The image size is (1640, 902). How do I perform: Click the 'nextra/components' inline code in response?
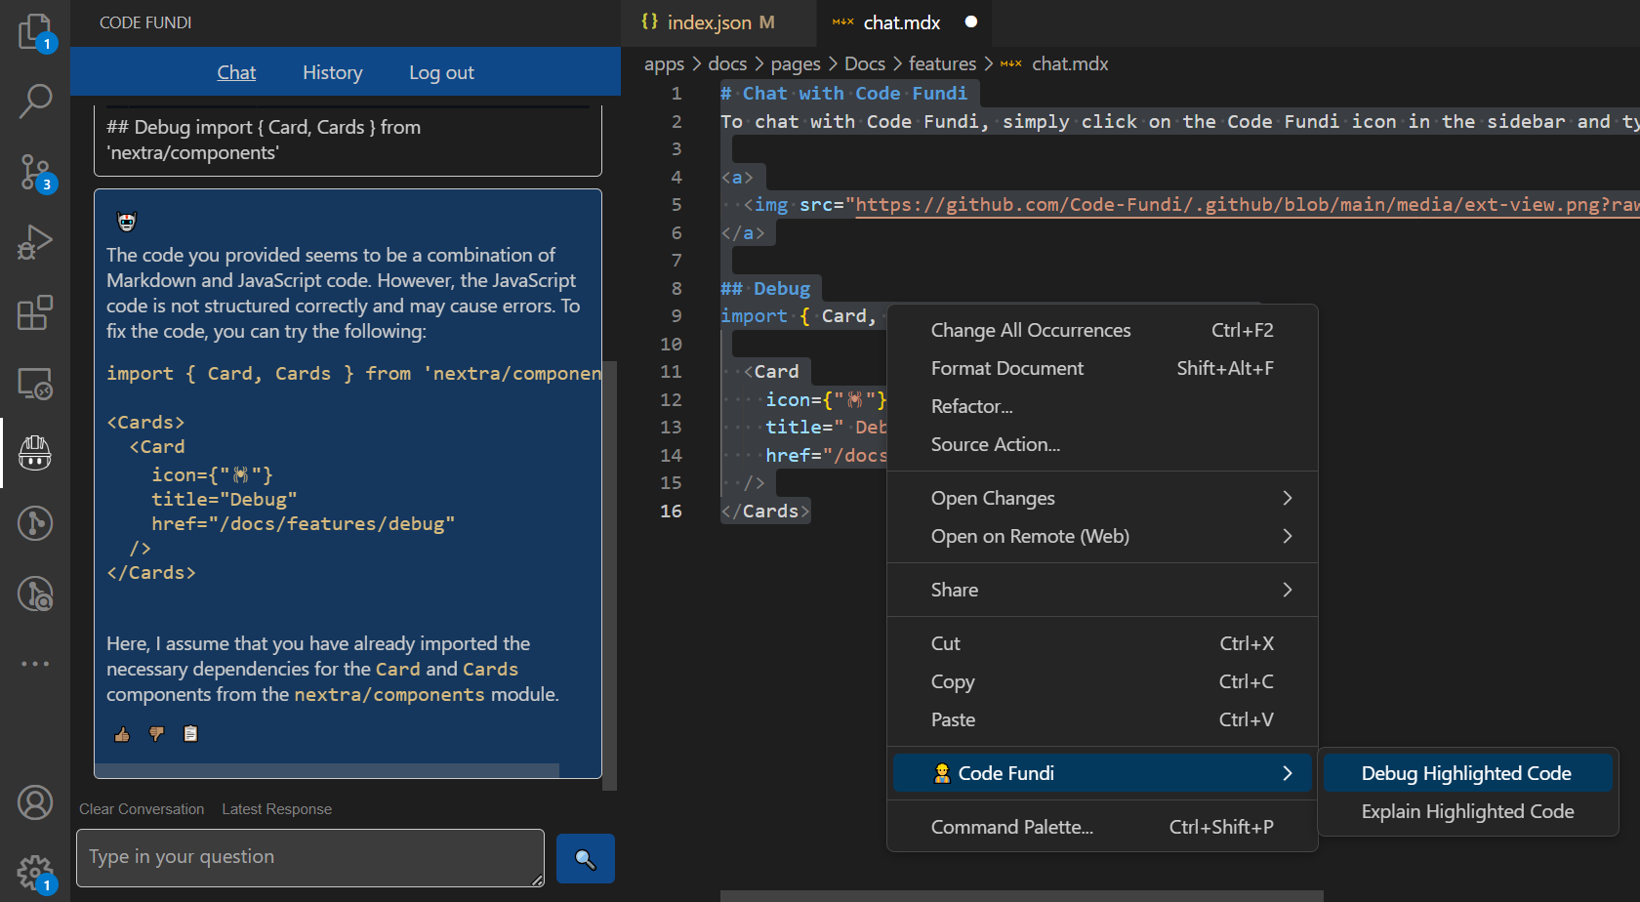tap(389, 695)
